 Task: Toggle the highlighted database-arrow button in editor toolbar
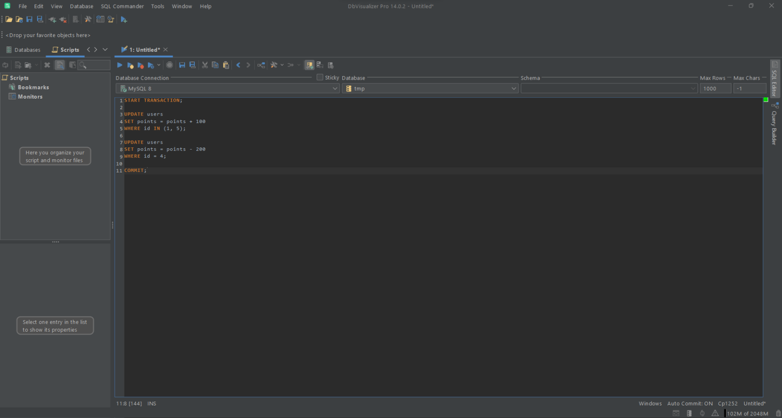pos(309,65)
